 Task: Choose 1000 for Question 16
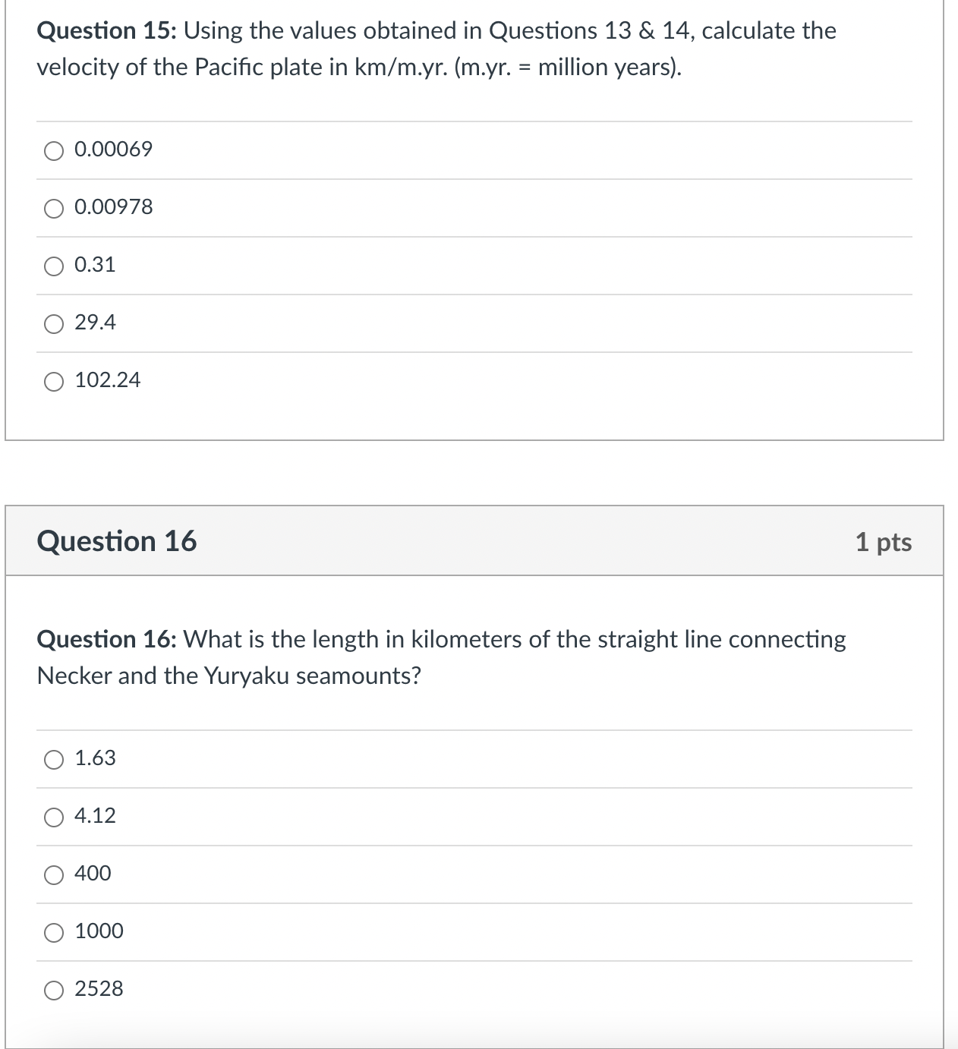click(x=52, y=931)
